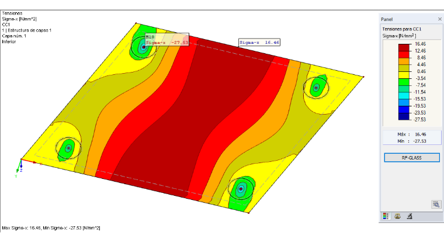Click the 'Panel' title text
The width and height of the screenshot is (444, 242).
pyautogui.click(x=387, y=19)
